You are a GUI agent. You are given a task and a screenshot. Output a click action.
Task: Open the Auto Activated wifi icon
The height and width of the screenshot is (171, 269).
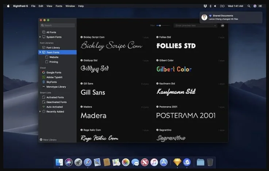click(44, 107)
